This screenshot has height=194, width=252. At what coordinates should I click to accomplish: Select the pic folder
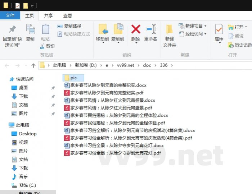pos(73,78)
